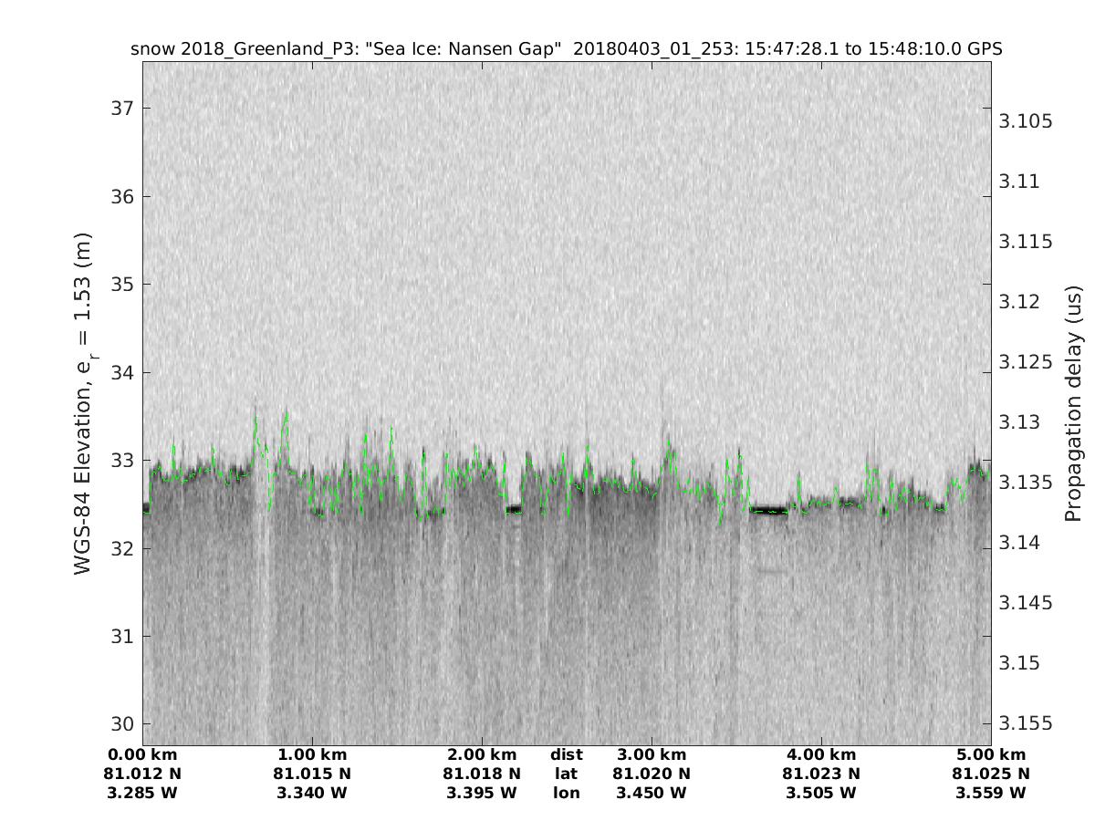Select the 3.450 W longitude label
Viewport: 1095px width, 821px height.
pyautogui.click(x=652, y=793)
